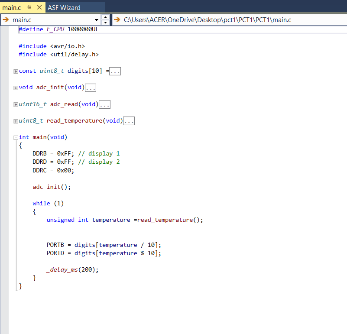The image size is (347, 334).
Task: Toggle the pin icon on main.c tab
Action: click(29, 7)
